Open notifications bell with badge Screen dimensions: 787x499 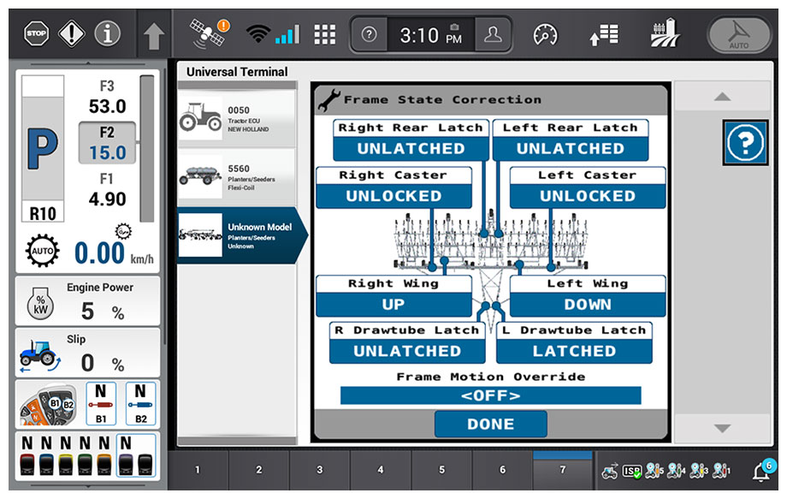coord(760,471)
